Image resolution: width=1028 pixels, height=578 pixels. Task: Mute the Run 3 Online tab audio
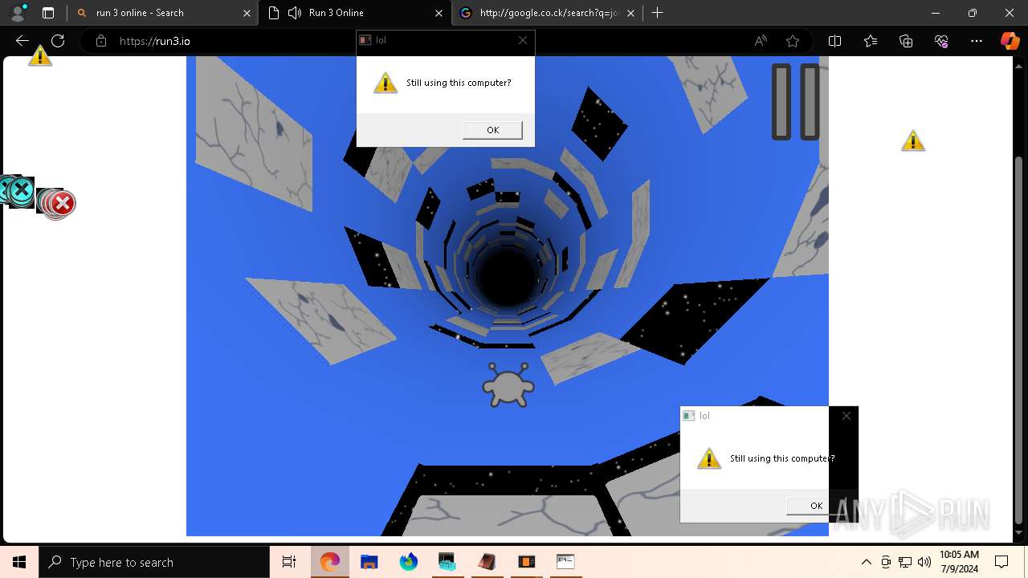pyautogui.click(x=295, y=13)
